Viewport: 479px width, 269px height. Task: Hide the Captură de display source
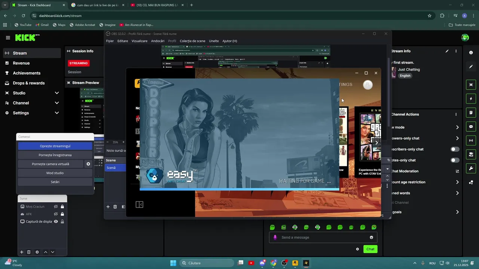pos(56,222)
